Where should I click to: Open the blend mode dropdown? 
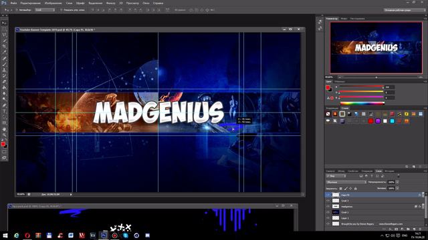click(x=346, y=182)
